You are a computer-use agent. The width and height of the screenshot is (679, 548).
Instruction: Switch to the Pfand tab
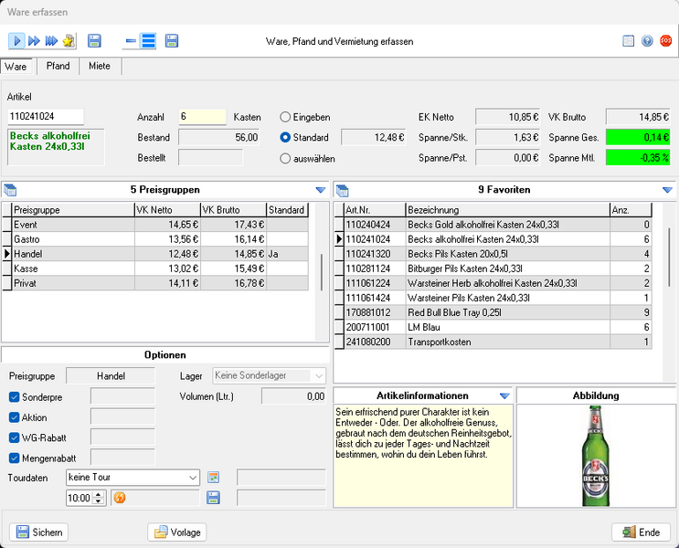(58, 66)
